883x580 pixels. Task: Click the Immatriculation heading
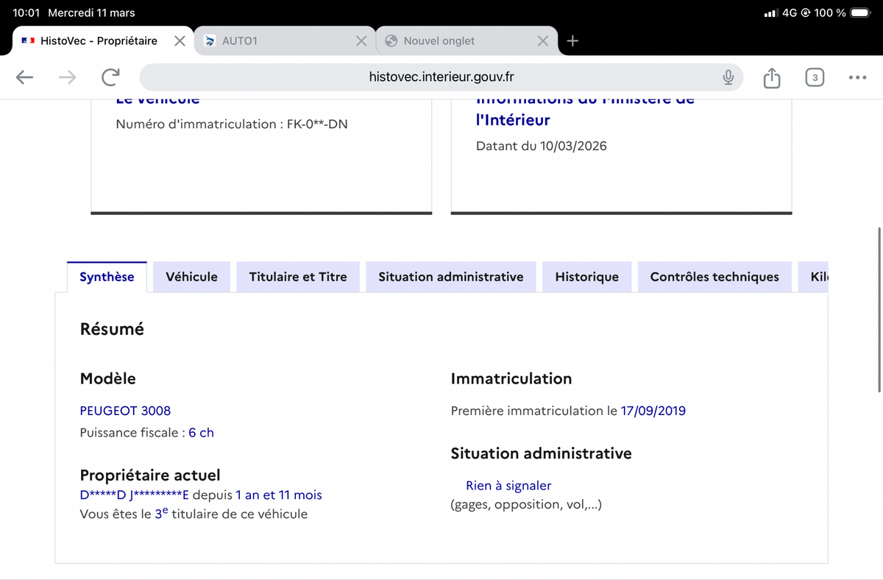[x=511, y=379]
